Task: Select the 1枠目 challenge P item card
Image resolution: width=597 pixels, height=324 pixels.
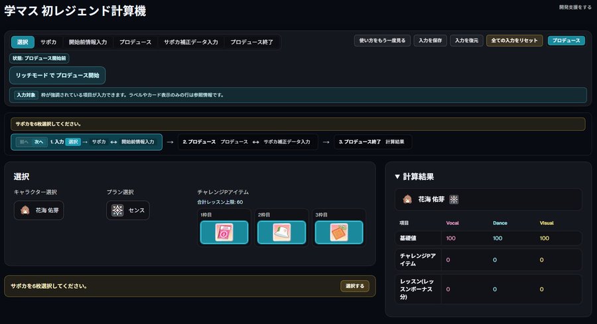Action: pyautogui.click(x=224, y=232)
